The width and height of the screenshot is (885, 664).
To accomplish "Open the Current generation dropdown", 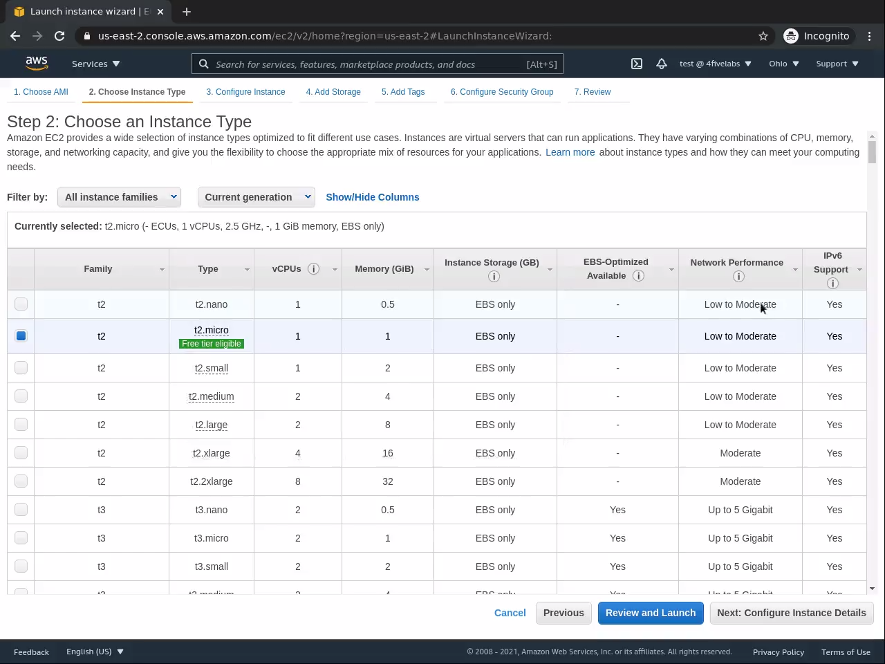I will (256, 197).
